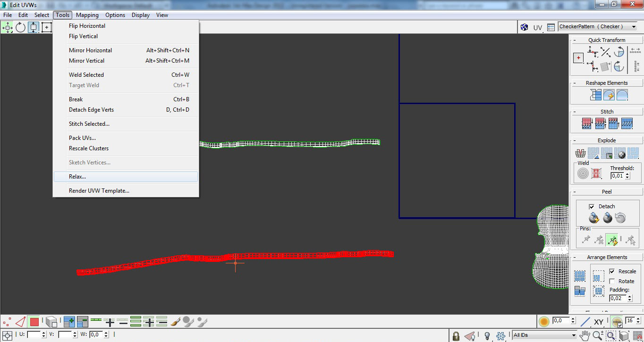
Task: Click the Paint Select brush icon
Action: (x=176, y=322)
